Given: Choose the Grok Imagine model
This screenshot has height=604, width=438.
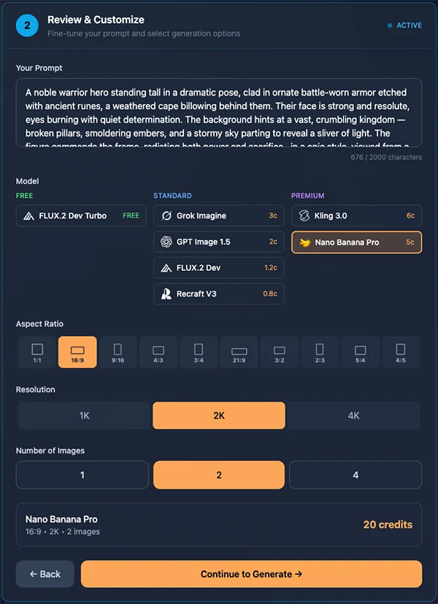Looking at the screenshot, I should [x=218, y=216].
